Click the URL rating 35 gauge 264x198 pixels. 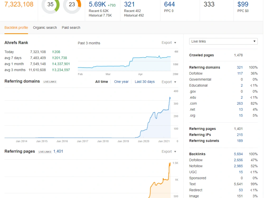(50, 5)
